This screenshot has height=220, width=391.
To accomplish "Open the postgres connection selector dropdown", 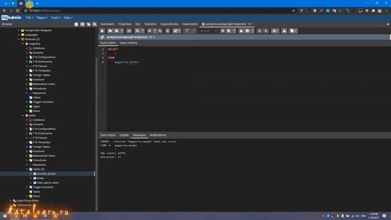I will coord(131,37).
